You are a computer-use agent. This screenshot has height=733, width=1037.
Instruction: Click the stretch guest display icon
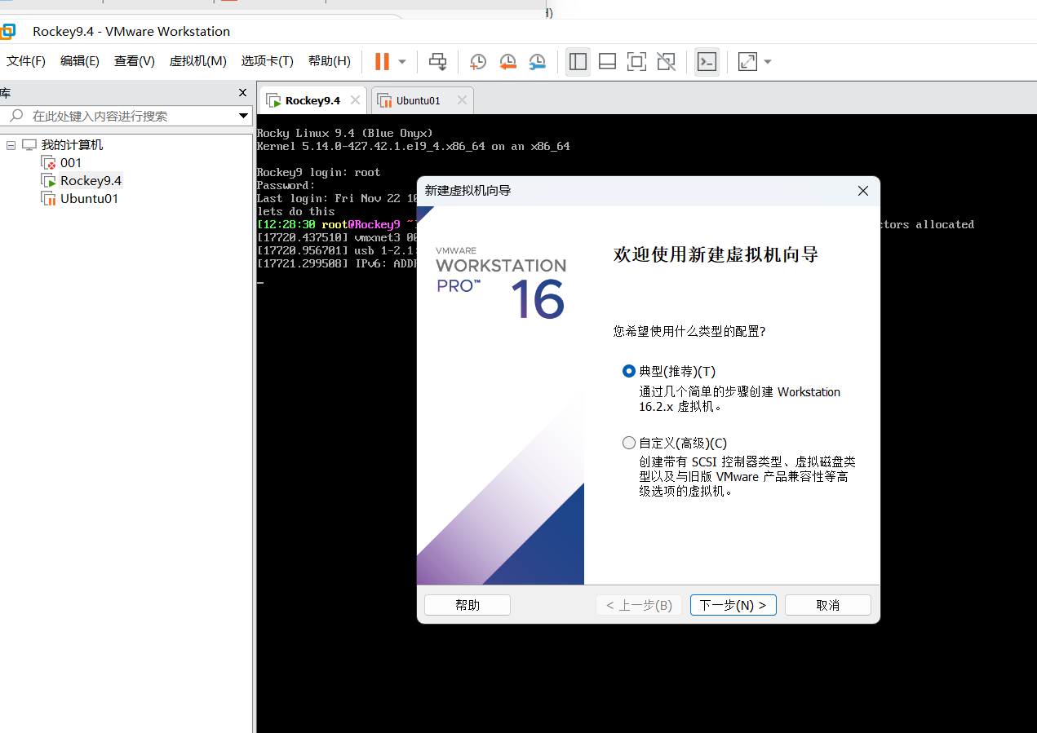747,61
